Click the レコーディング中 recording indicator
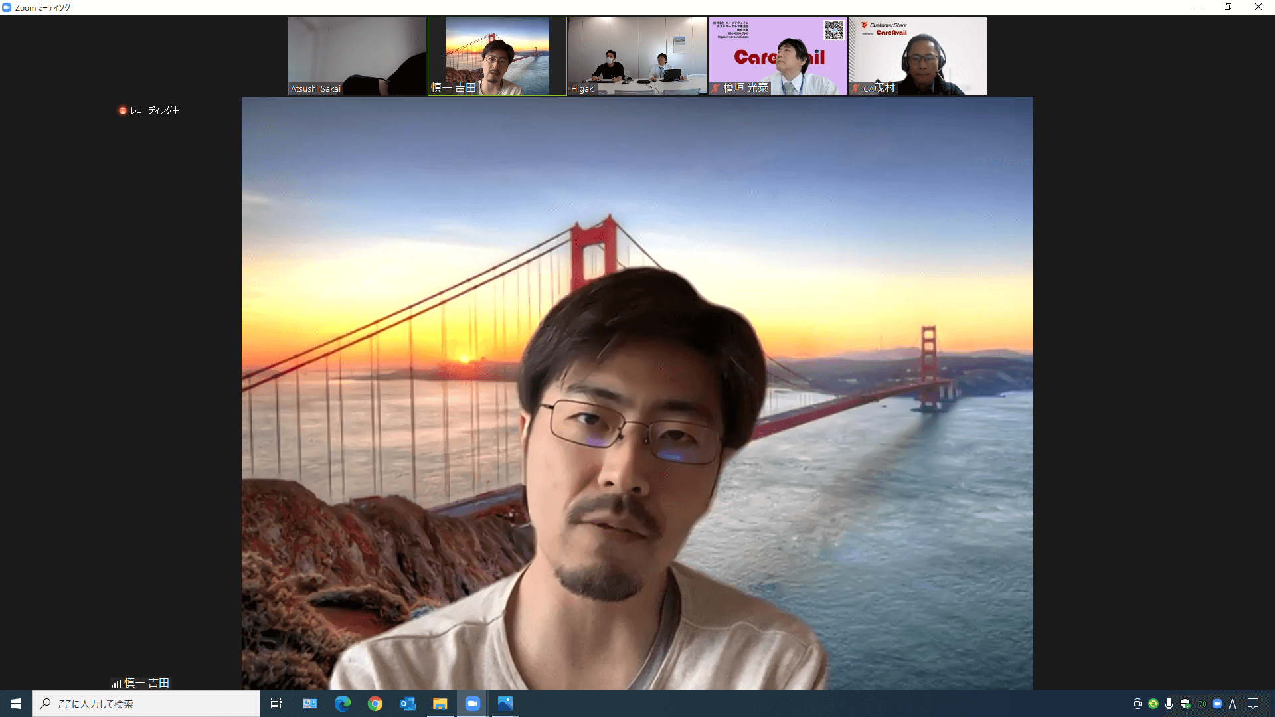 click(149, 110)
